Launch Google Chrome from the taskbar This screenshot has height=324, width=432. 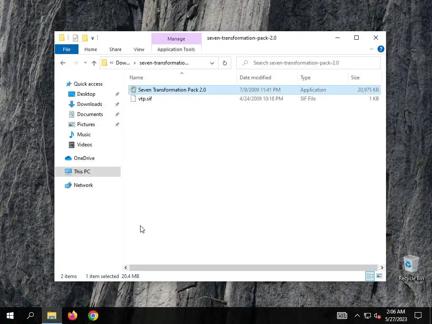93,316
